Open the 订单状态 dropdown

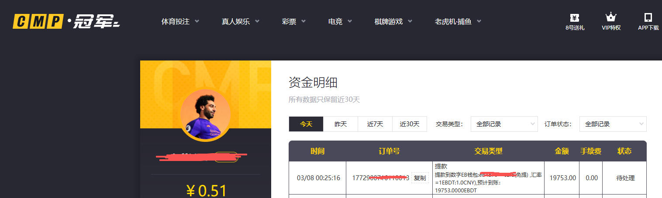pyautogui.click(x=613, y=124)
